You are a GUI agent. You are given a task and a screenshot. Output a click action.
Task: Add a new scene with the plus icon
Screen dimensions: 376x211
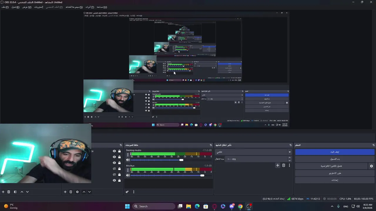click(x=3, y=192)
